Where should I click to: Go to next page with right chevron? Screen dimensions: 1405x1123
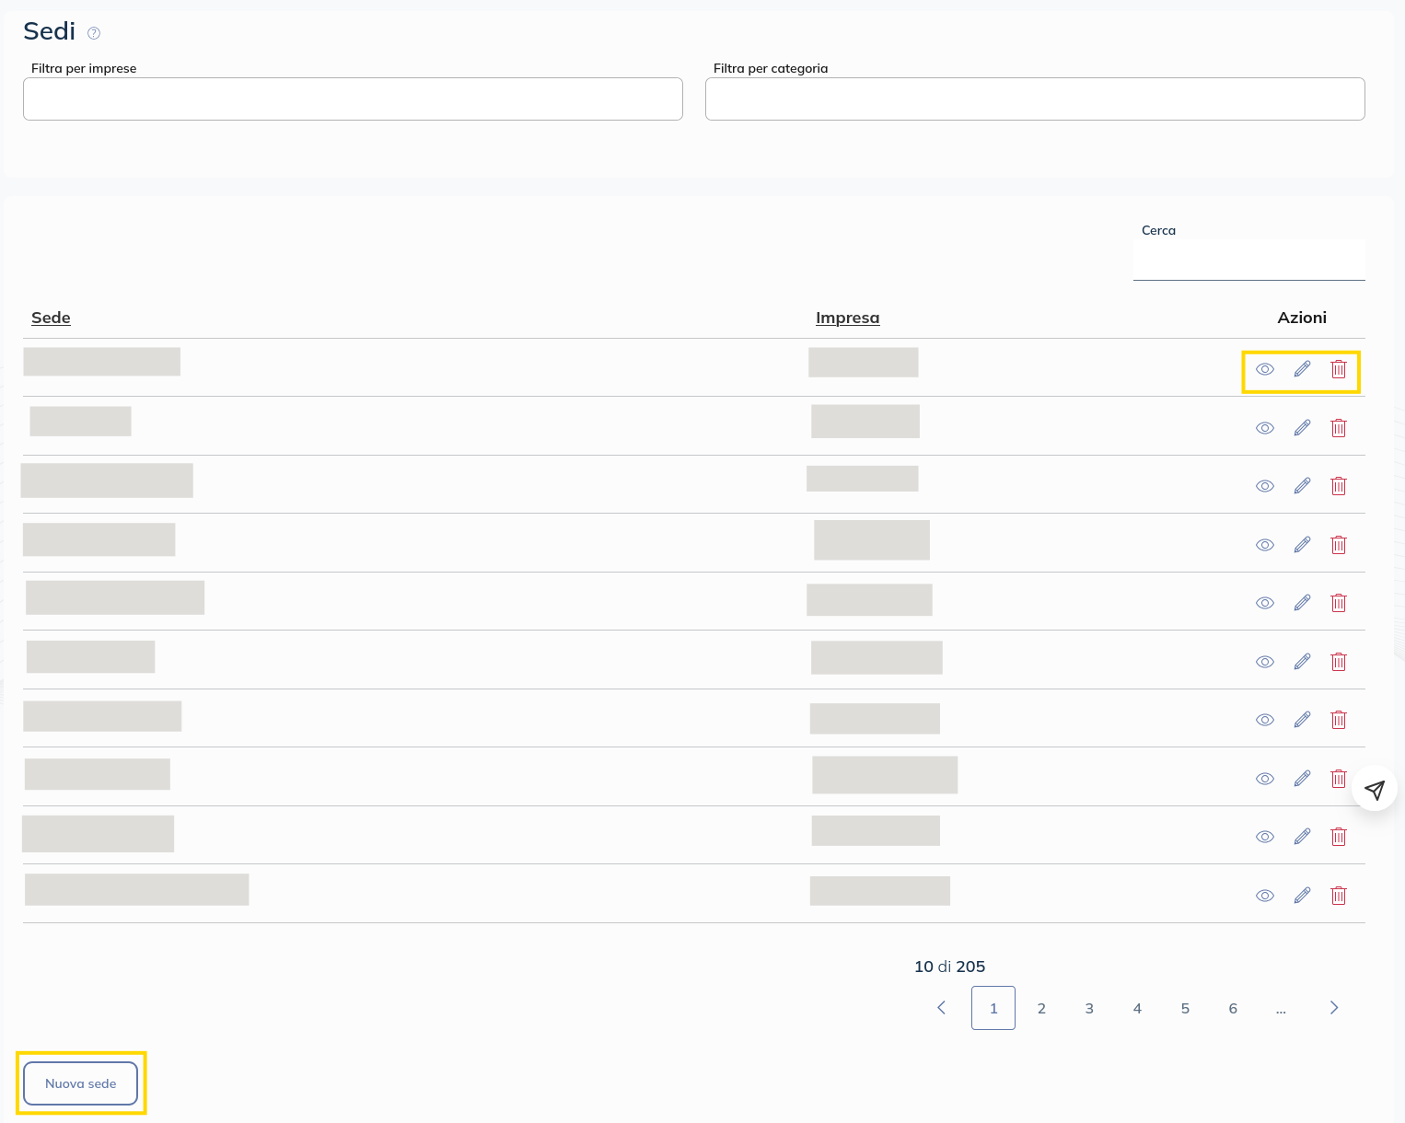click(x=1333, y=1008)
